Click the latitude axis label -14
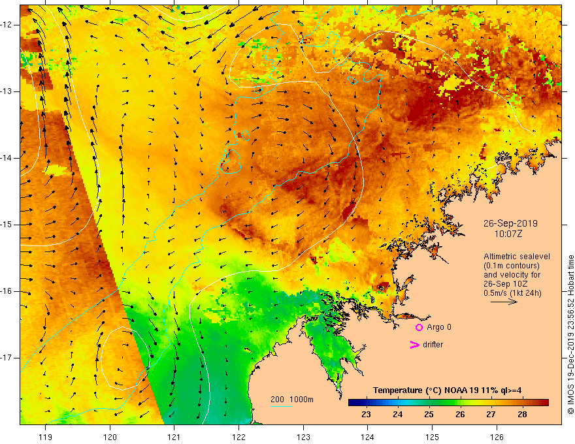This screenshot has width=575, height=444. 7,158
